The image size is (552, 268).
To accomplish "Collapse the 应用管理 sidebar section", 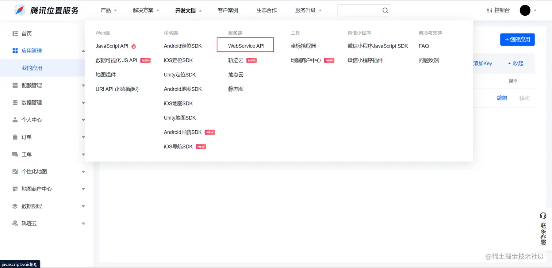I will coord(83,51).
